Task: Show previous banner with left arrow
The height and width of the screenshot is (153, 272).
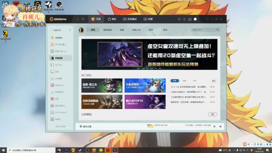Action: tap(85, 54)
